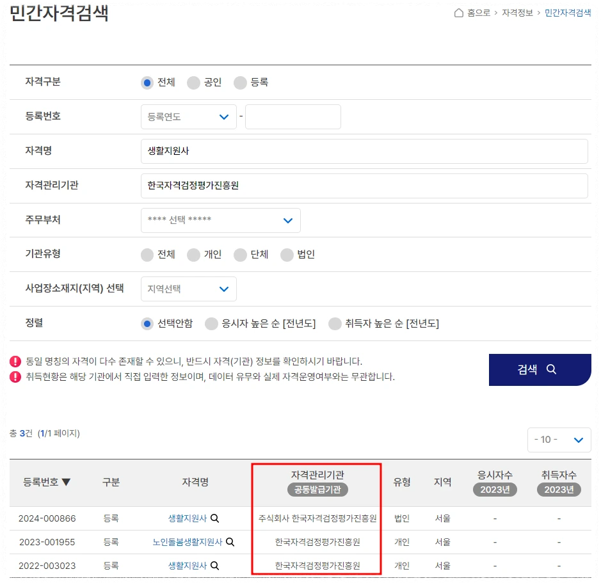Click the registration number input field
This screenshot has height=583, width=601.
coord(292,116)
